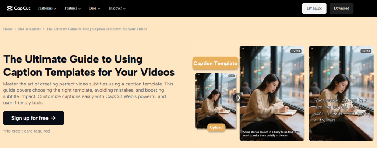Viewport: 377px width, 148px height.
Task: Open the Features dropdown
Action: 73,8
